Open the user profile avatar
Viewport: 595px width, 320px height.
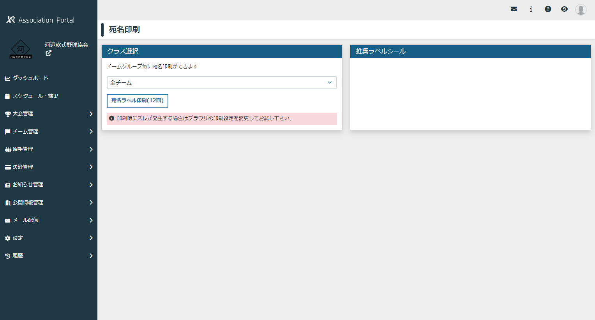pos(581,9)
